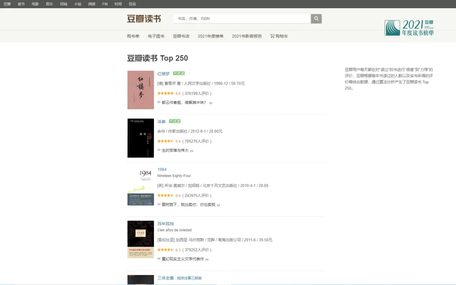Go to 豆瓣书店 tab
The image size is (456, 285).
tap(181, 36)
